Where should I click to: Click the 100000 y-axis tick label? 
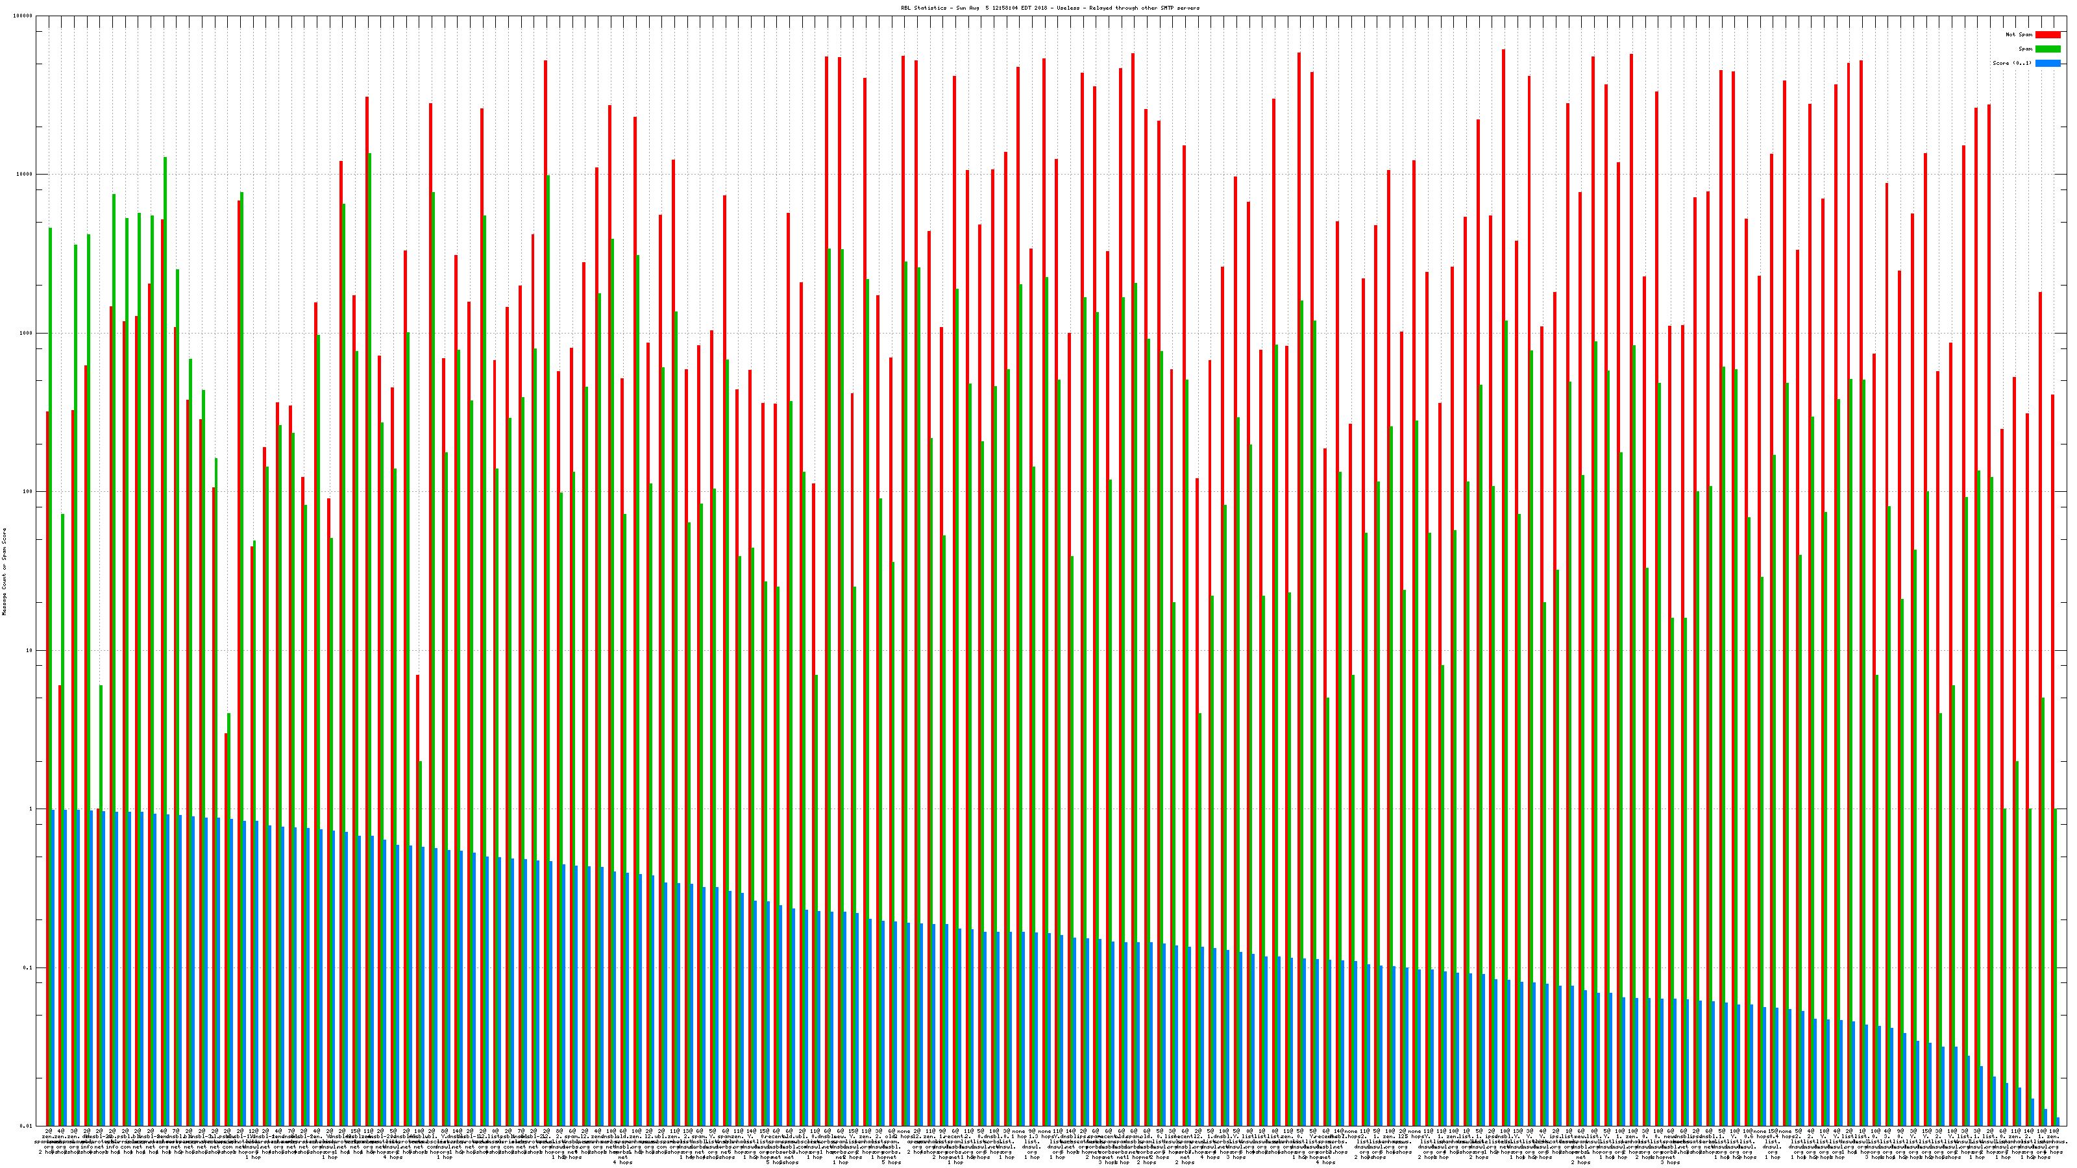pos(24,16)
